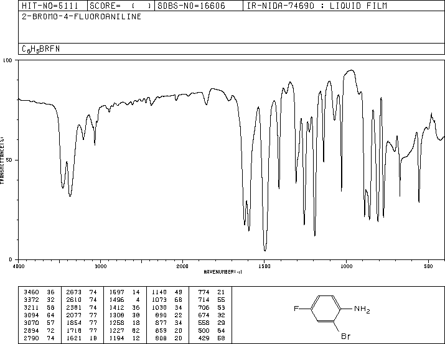Viewport: 445px width, 344px height.
Task: Click the 100 label on the transmittance axis
Action: tap(7, 60)
